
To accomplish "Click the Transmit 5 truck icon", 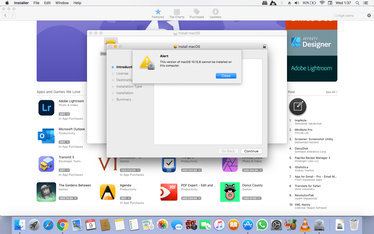I will (x=46, y=164).
